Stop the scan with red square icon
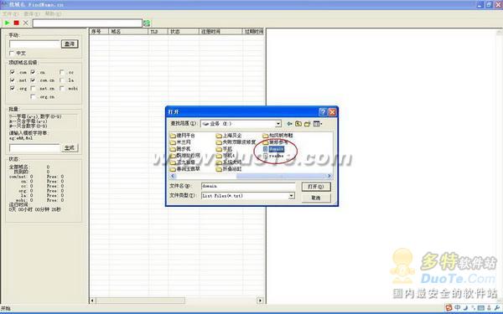This screenshot has height=314, width=503. click(x=17, y=23)
